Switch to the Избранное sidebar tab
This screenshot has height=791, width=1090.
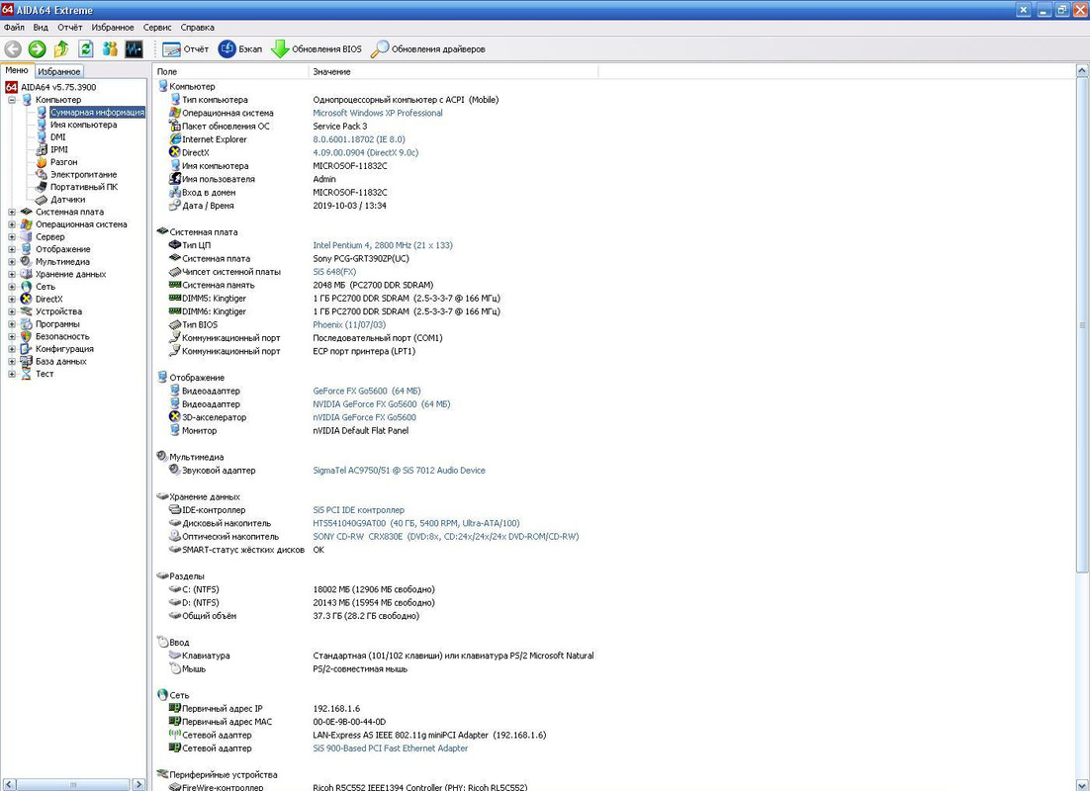[59, 71]
